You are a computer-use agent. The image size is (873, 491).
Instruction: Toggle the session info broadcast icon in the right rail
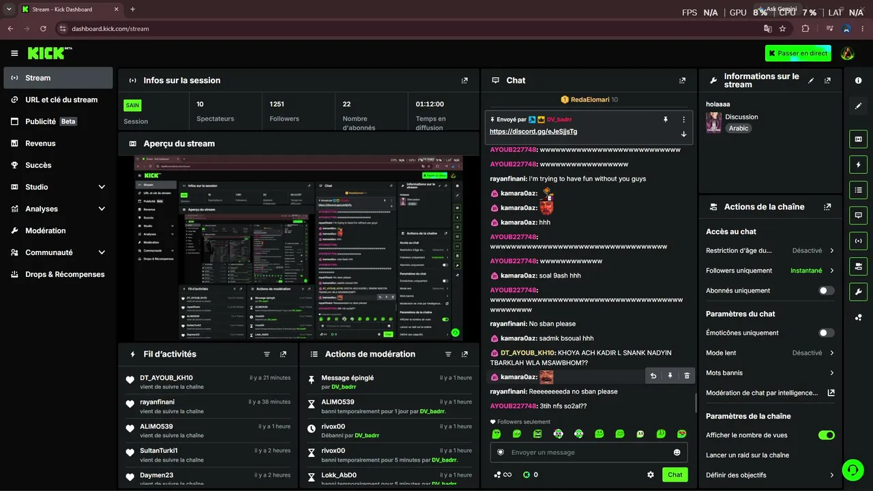click(858, 240)
